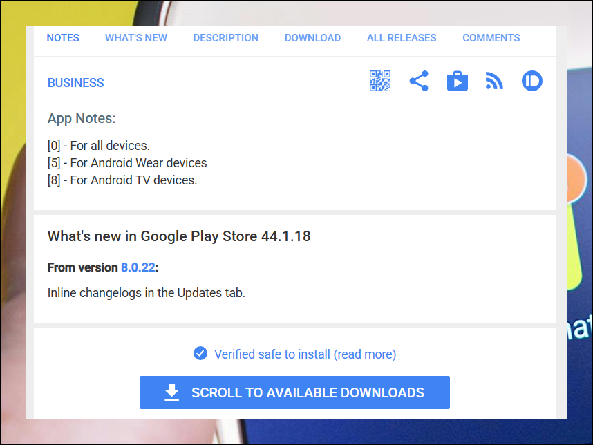Go to the Download tab
593x445 pixels.
[x=312, y=38]
